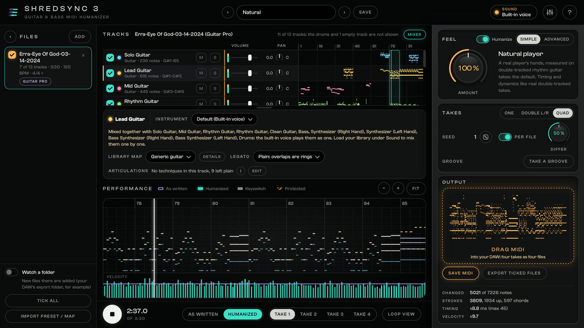Click the Sound Built-in voice indicator
The image size is (584, 328).
point(513,12)
